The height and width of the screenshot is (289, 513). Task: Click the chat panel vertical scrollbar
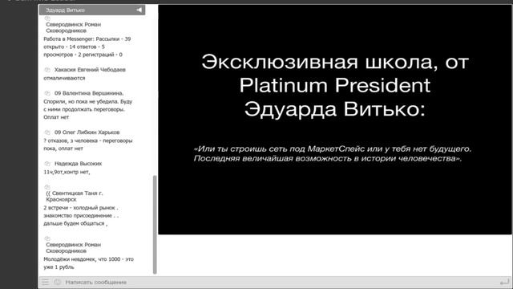[155, 225]
